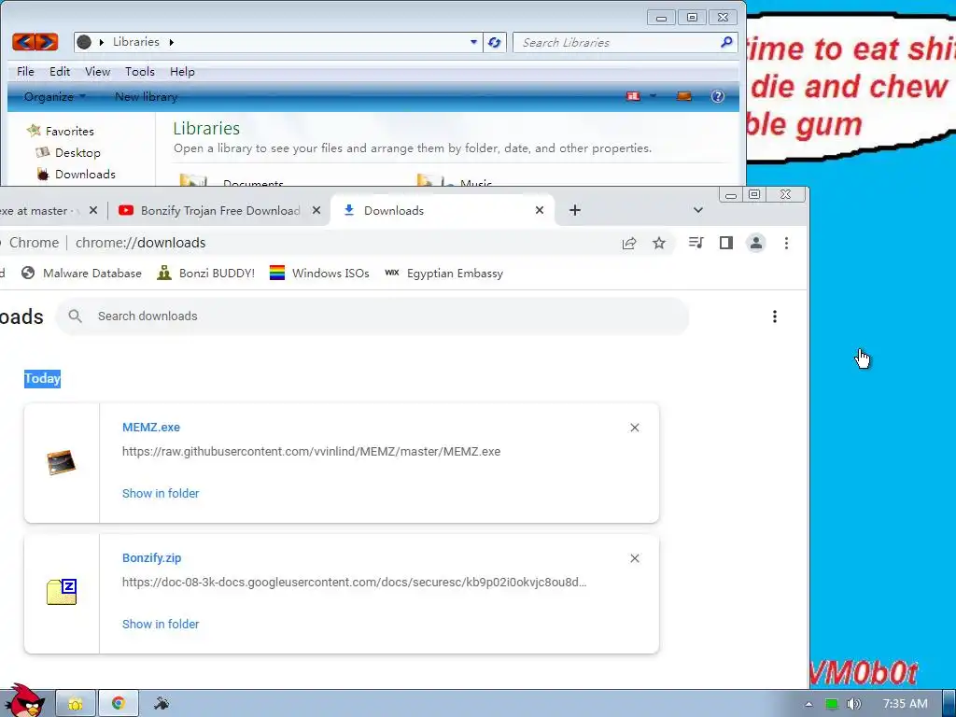Click the Today heading text
The height and width of the screenshot is (717, 956).
[x=42, y=379]
